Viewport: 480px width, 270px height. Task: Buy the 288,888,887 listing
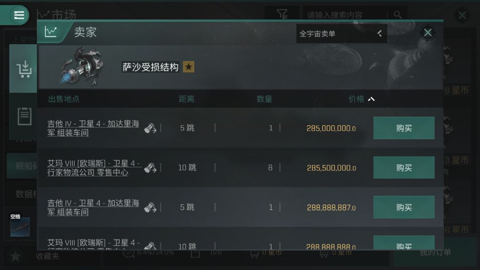click(x=404, y=207)
